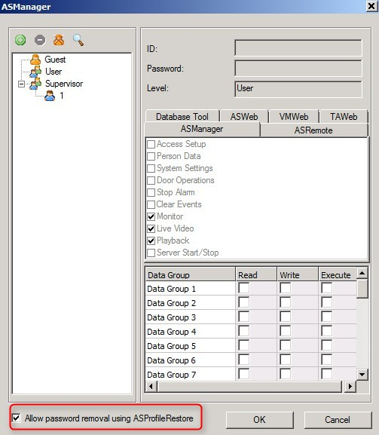This screenshot has height=435, width=379.
Task: Click the Cancel button
Action: pos(338,419)
